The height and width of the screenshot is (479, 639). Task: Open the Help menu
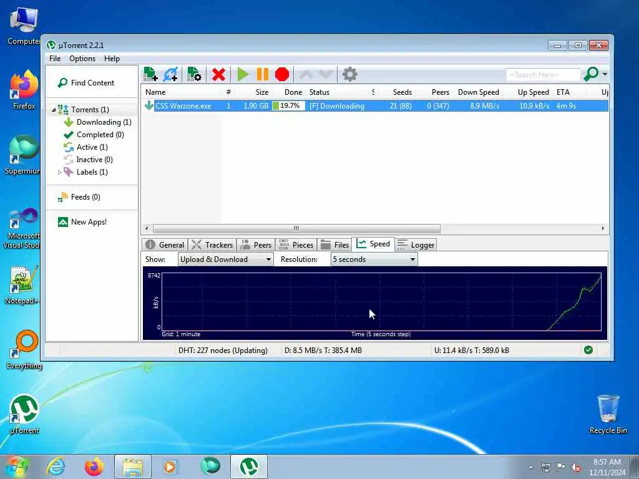112,59
